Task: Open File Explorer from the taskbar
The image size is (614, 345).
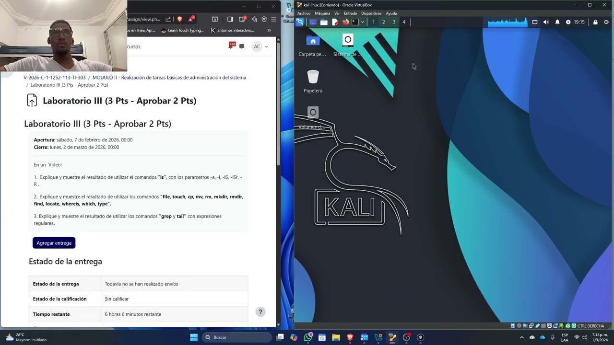Action: (336, 337)
